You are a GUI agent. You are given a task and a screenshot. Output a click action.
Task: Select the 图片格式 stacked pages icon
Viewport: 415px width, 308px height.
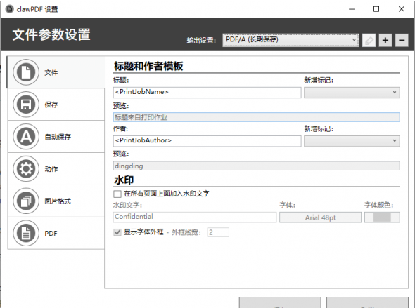(x=26, y=201)
